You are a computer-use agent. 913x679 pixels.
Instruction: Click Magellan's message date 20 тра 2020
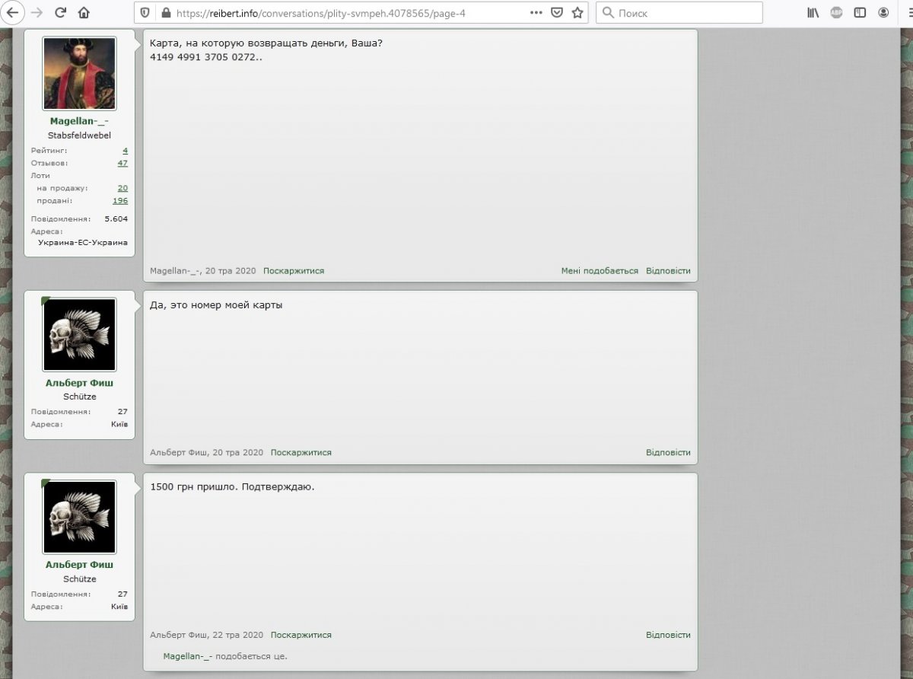click(x=231, y=271)
